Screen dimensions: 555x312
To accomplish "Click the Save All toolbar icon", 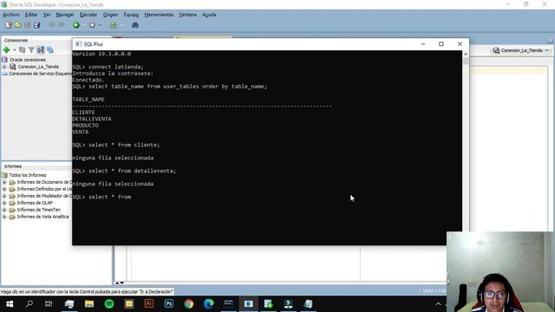I will [x=36, y=25].
